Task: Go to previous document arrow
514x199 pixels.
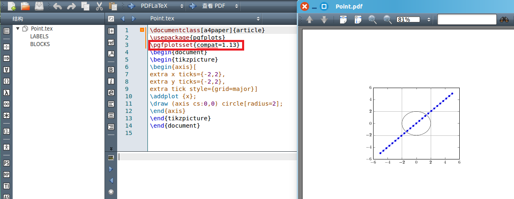Action: click(x=122, y=19)
